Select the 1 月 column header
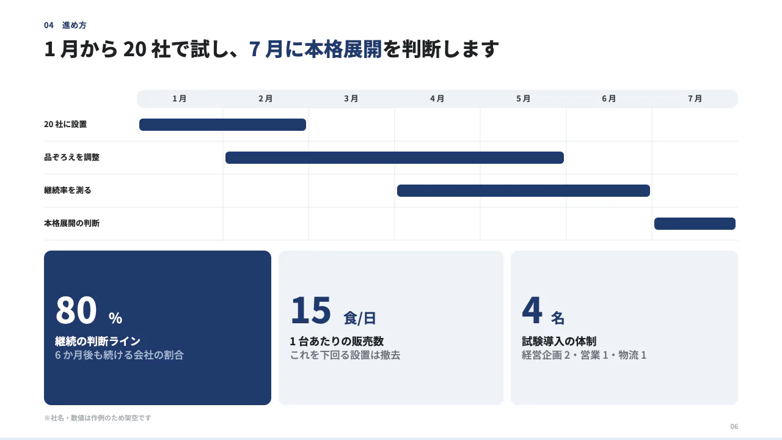Viewport: 782px width, 440px height. [180, 98]
